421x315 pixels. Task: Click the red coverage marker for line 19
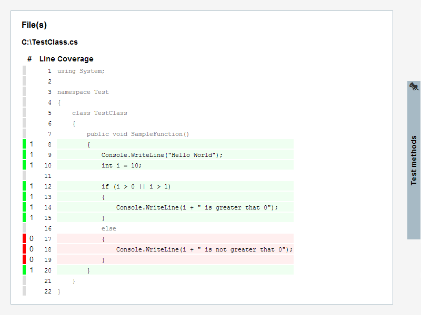[24, 259]
